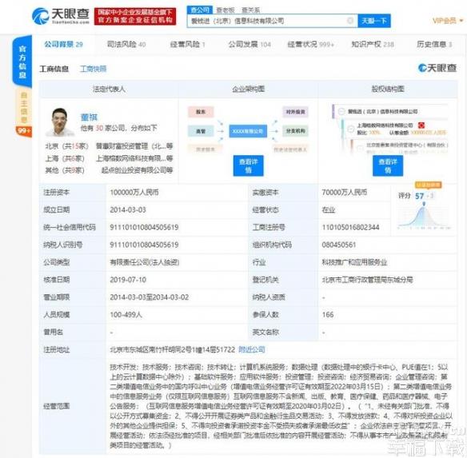Click the 99+ notification badge
Viewport: 467px width, 458px height.
coord(24,131)
